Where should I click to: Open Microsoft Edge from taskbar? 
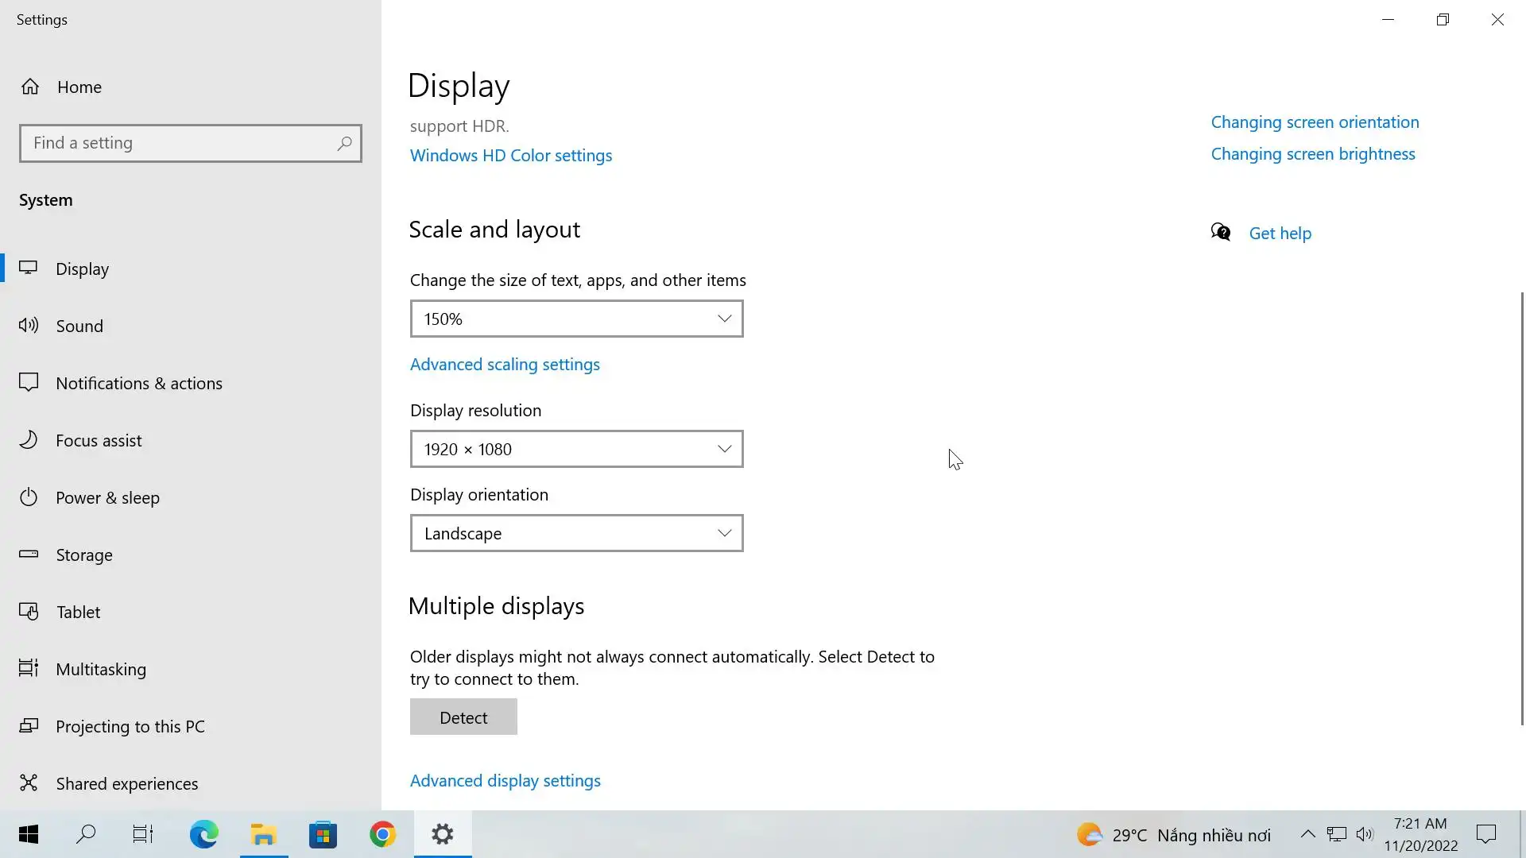tap(203, 834)
